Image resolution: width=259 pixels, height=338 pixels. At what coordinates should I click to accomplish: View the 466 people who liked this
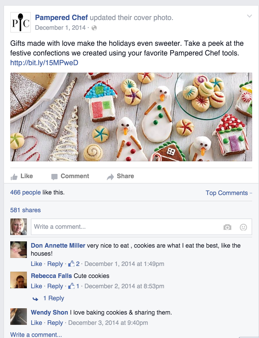[x=25, y=192]
